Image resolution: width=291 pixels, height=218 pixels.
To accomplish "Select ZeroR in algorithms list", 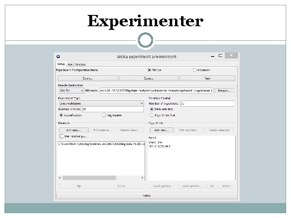I will click(x=152, y=138).
